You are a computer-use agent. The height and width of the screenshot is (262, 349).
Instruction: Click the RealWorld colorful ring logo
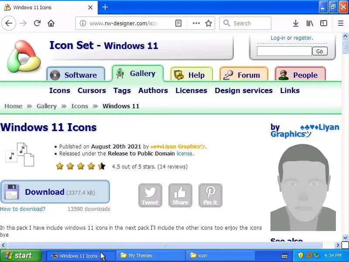point(24,56)
